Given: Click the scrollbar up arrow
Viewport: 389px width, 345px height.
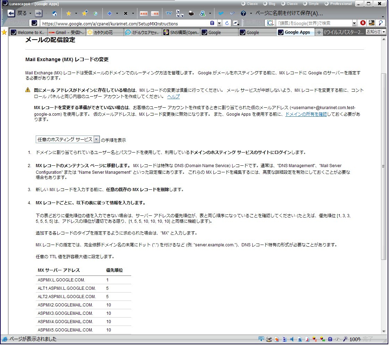Looking at the screenshot, I should click(x=384, y=39).
